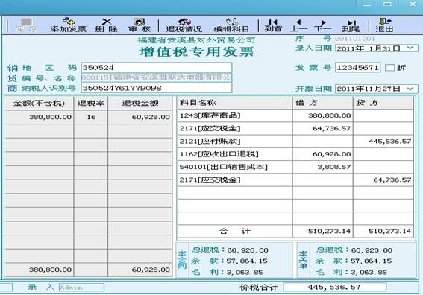423x295 pixels.
Task: Jump to last record with 到尾
Action: click(x=351, y=25)
